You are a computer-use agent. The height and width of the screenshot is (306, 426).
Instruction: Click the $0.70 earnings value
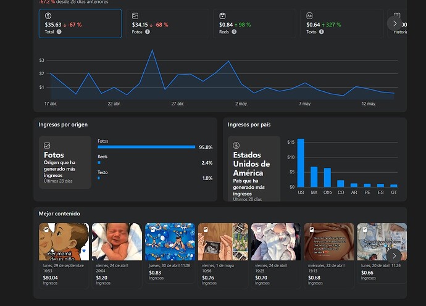pos(261,278)
